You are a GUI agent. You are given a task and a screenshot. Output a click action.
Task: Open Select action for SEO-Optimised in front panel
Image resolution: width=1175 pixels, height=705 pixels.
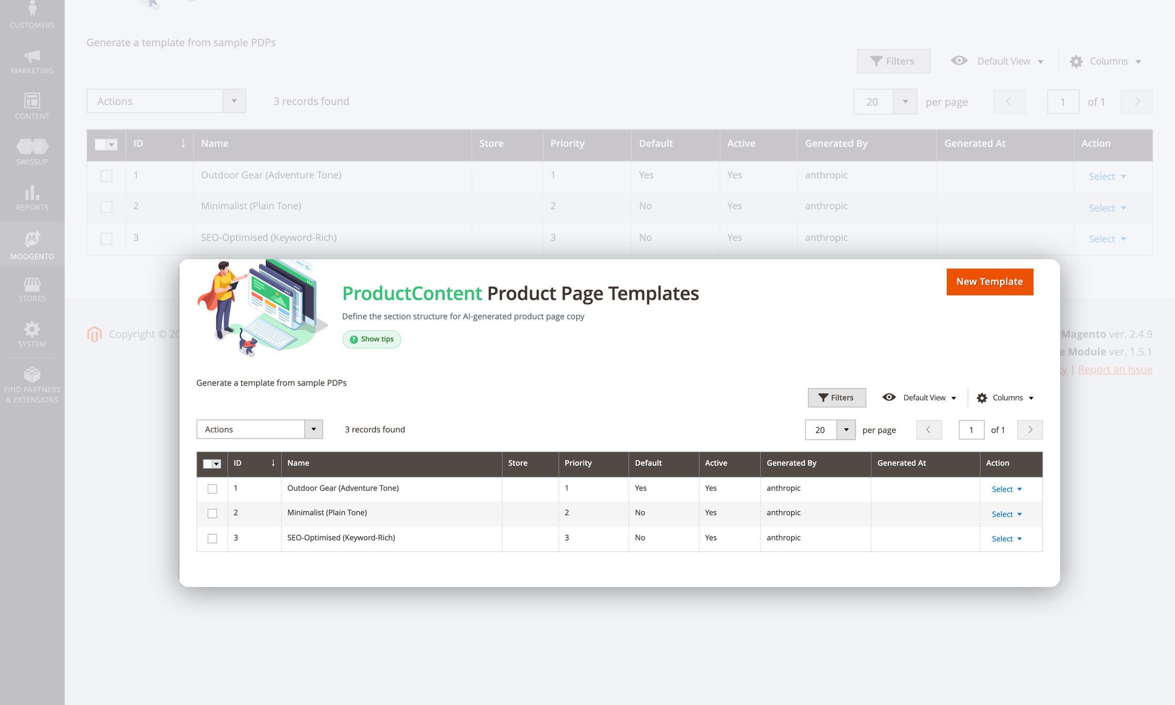(x=1006, y=539)
